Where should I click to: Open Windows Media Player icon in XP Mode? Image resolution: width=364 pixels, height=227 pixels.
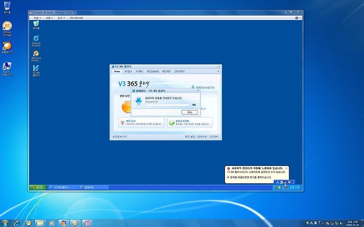(x=36, y=56)
